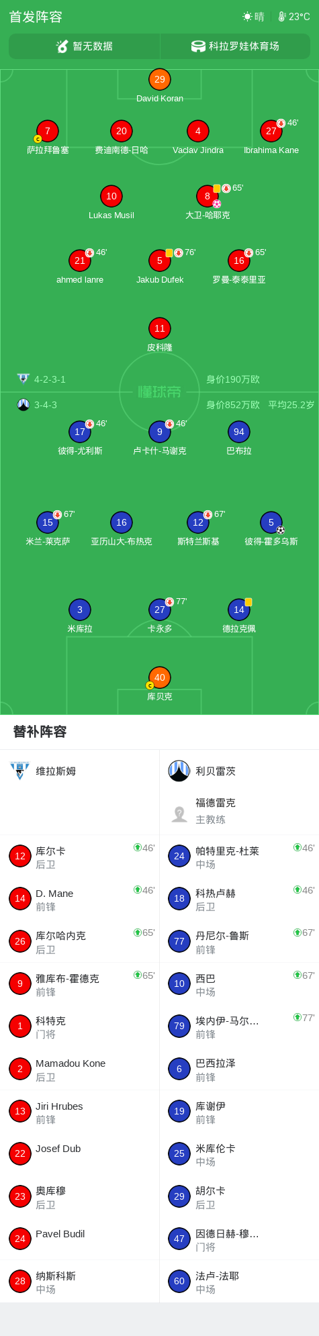Tap the 科拉罗娃体育场 stadium button
The width and height of the screenshot is (319, 1336).
235,46
